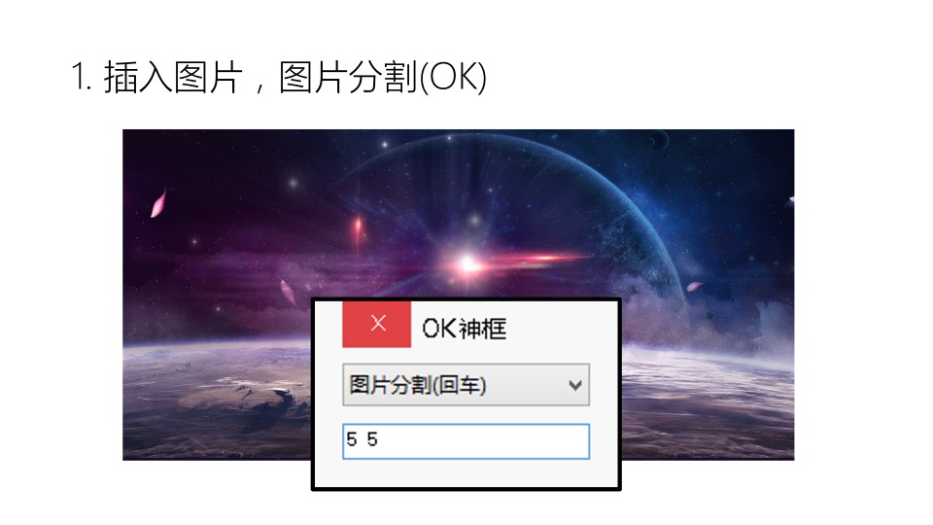933x525 pixels.
Task: Click the "插入图片" words in the heading
Action: [173, 78]
